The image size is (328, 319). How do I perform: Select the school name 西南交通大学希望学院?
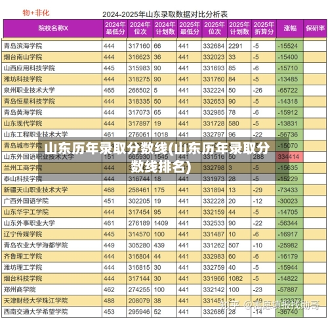tap(35, 312)
